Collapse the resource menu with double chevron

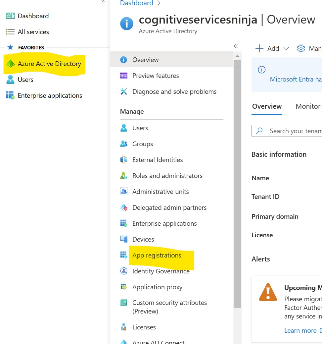236,46
